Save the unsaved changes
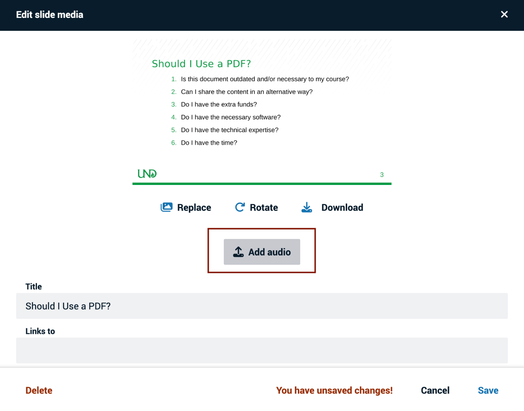 click(488, 390)
